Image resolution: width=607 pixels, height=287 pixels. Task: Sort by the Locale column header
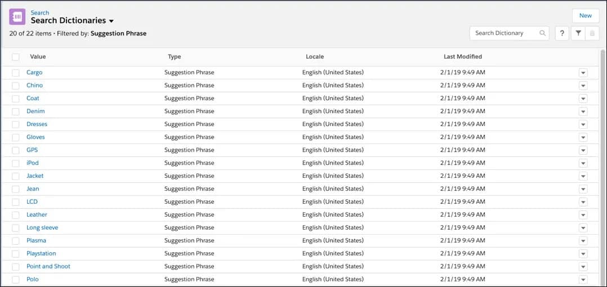315,56
